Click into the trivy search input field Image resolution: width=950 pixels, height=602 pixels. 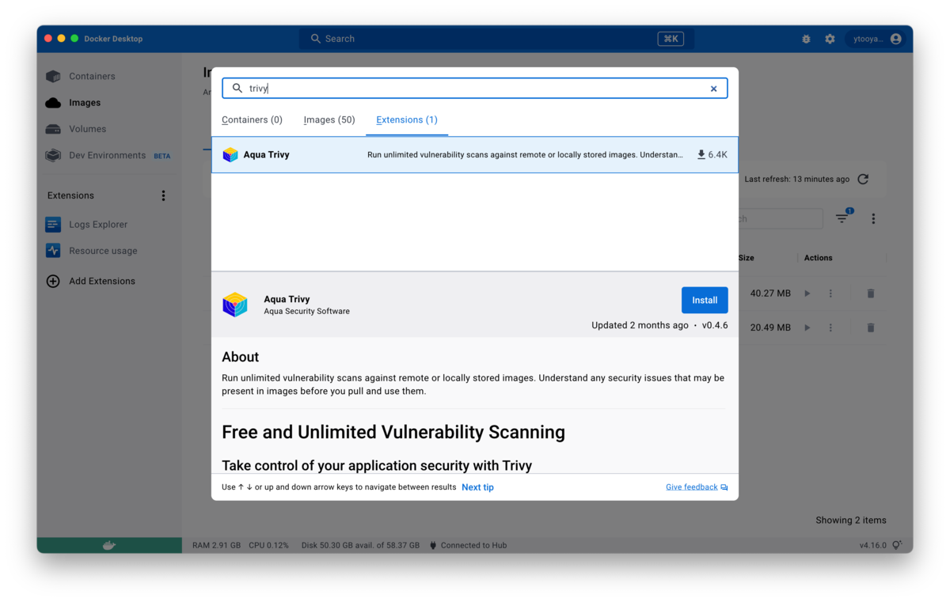click(x=475, y=89)
